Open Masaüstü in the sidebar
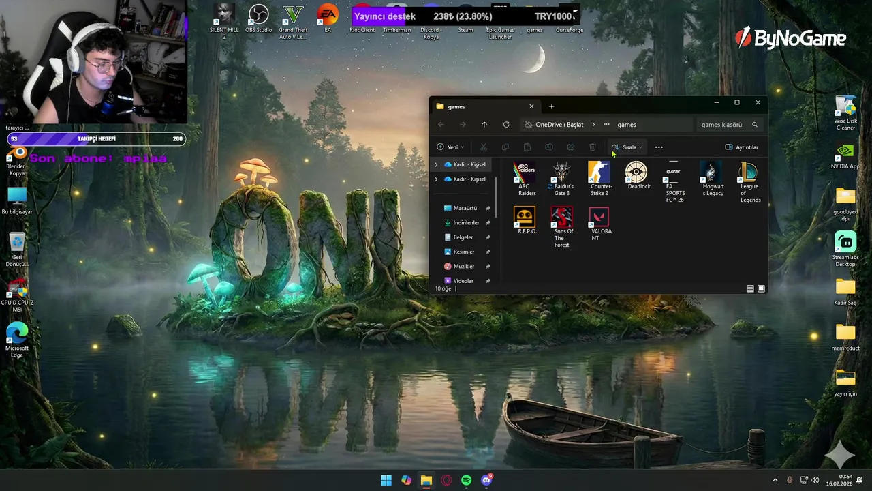Viewport: 872px width, 491px height. pyautogui.click(x=465, y=208)
